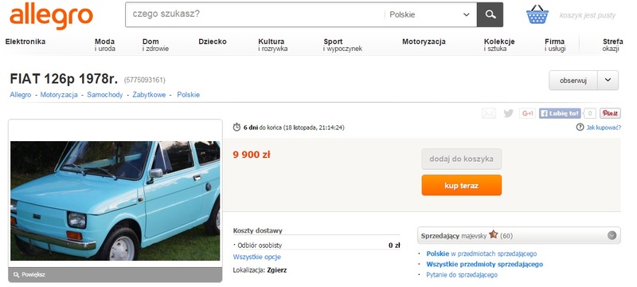Expand the arrow next to obserwuj
This screenshot has height=287, width=637.
point(608,80)
